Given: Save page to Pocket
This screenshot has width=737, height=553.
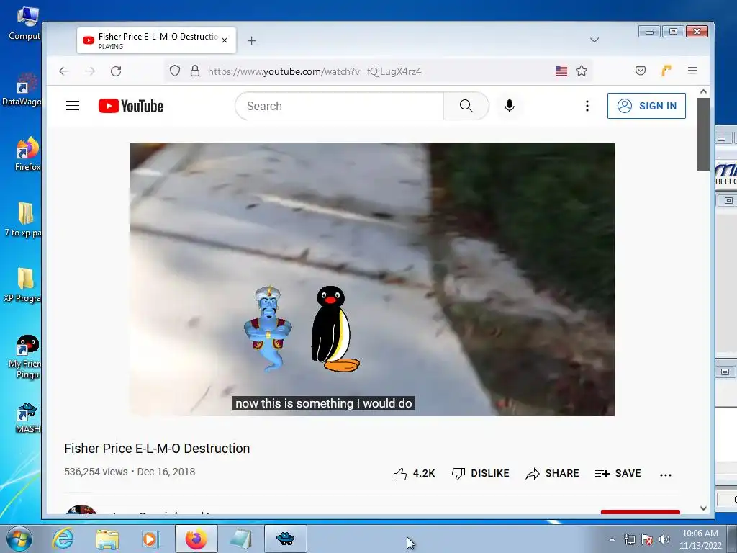Looking at the screenshot, I should (640, 71).
